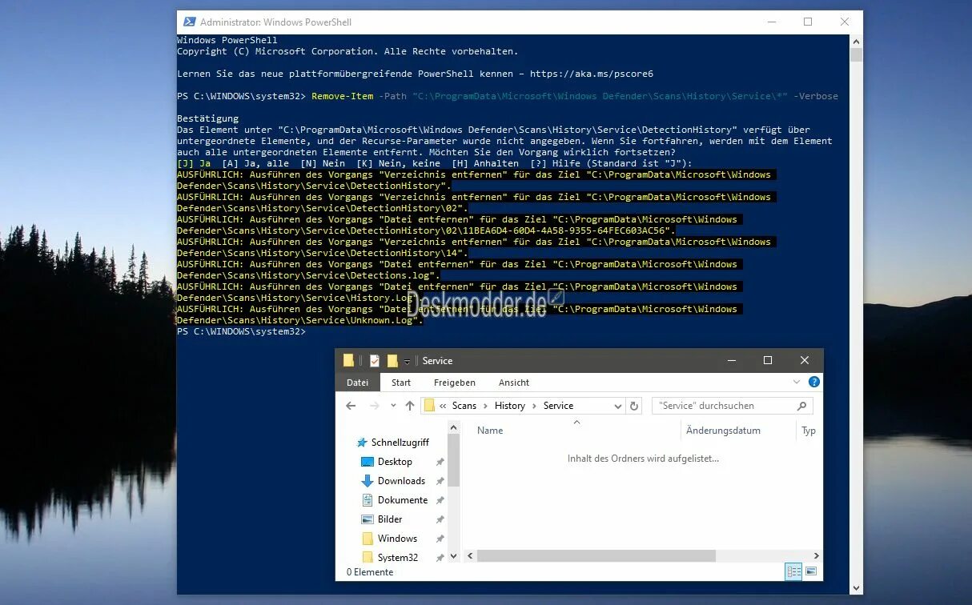Click the PowerShell scrollbar down arrow
This screenshot has height=605, width=972.
point(856,588)
